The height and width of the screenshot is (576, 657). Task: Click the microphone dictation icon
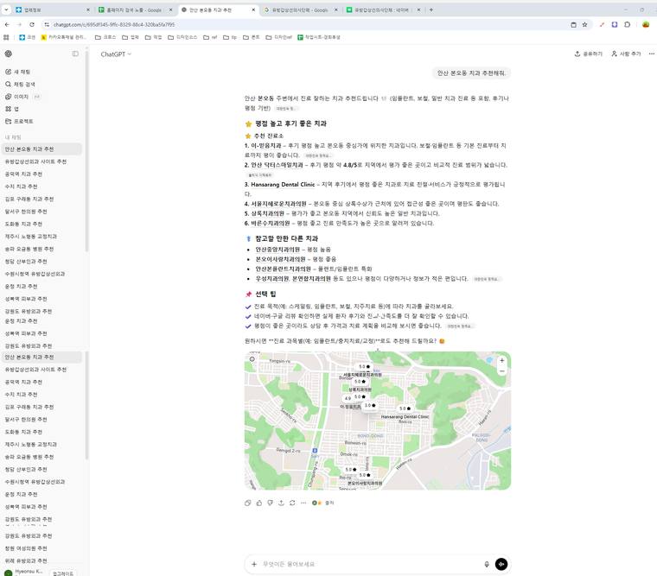(x=487, y=564)
